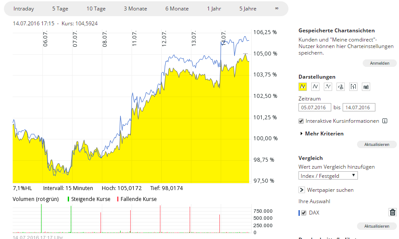This screenshot has width=399, height=239.
Task: Uncheck the DAX comparison checkbox
Action: click(x=304, y=213)
